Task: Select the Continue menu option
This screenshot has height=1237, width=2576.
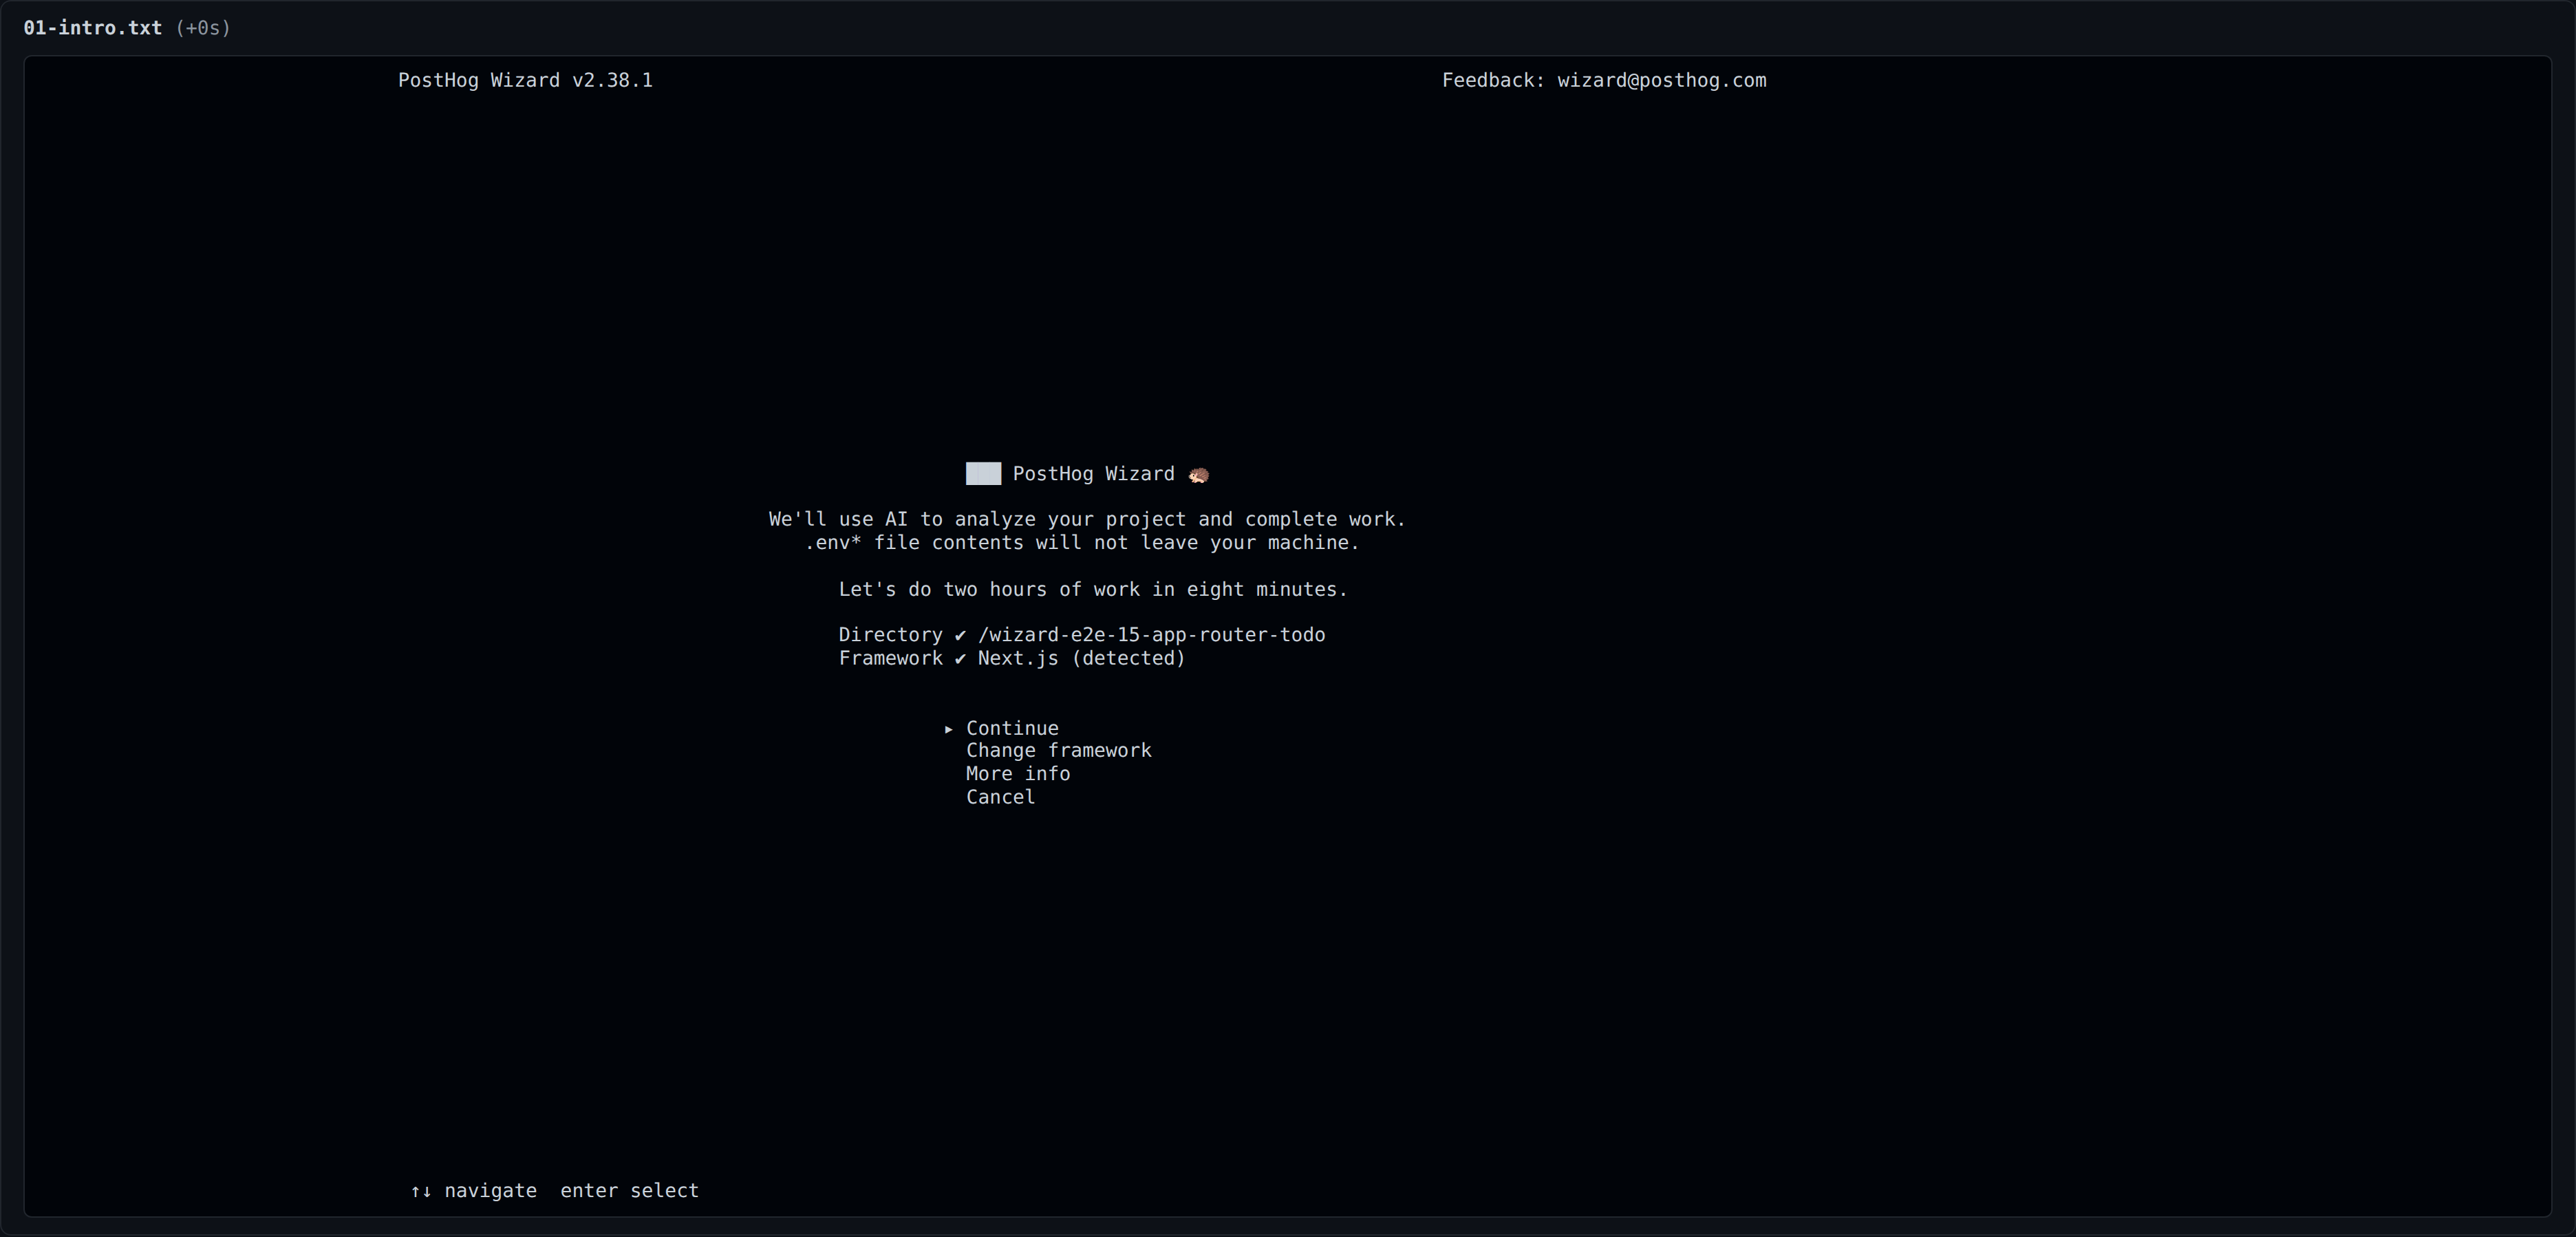Action: 1011,728
